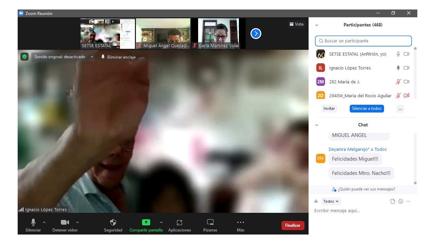Click attach file icon in chat

pyautogui.click(x=393, y=201)
